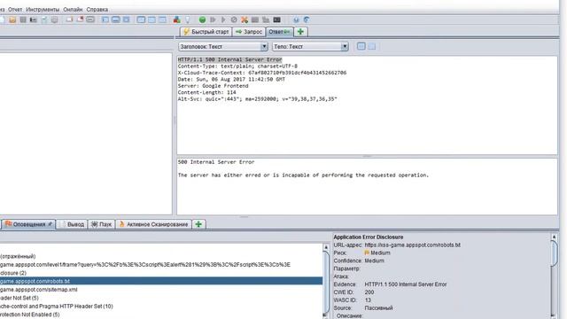
Task: Open Manage Add-ons colored blocks icon
Action: tap(177, 19)
